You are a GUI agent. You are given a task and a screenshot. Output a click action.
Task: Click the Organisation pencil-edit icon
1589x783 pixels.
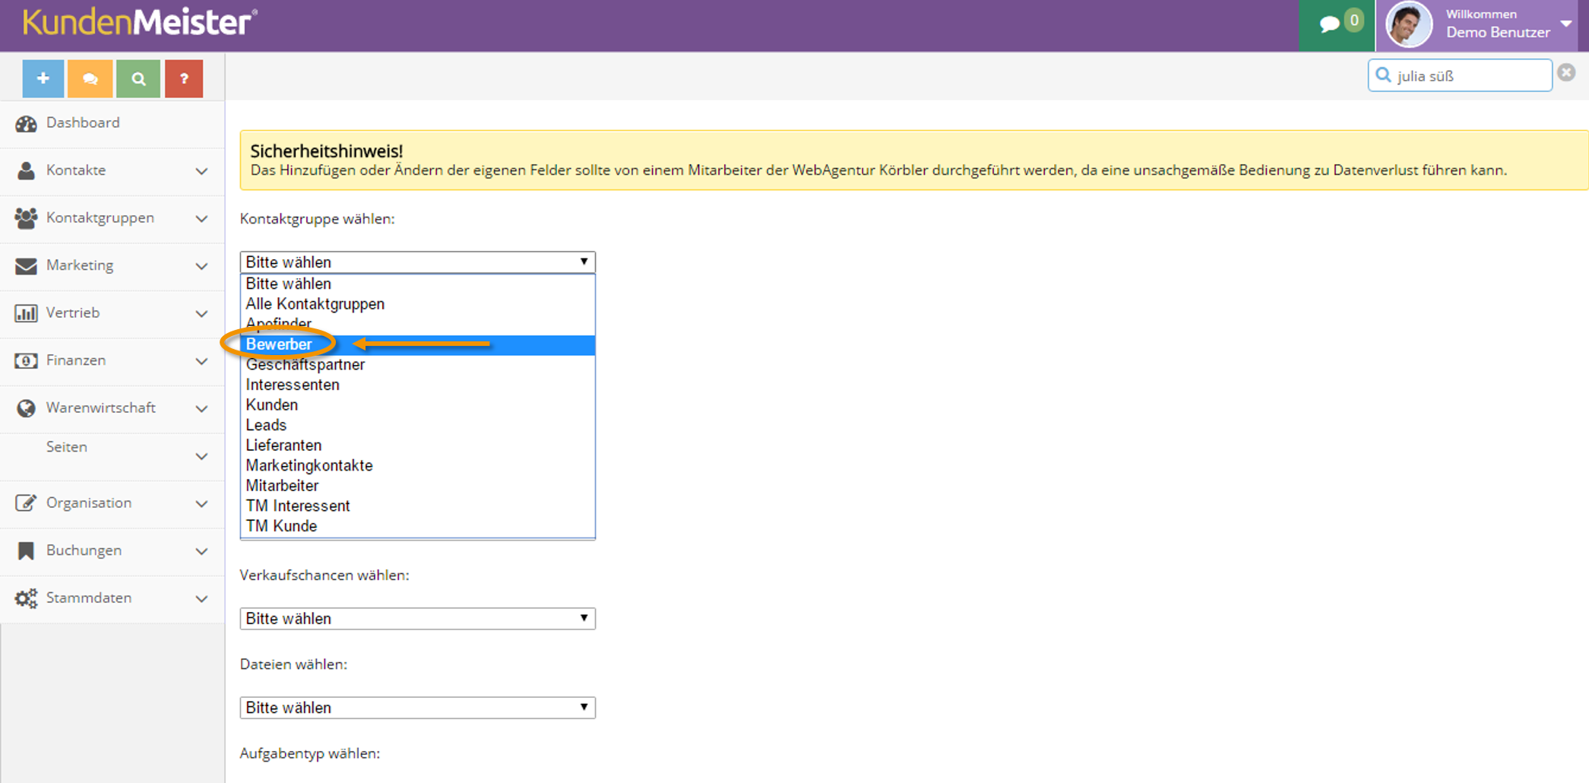pyautogui.click(x=26, y=503)
